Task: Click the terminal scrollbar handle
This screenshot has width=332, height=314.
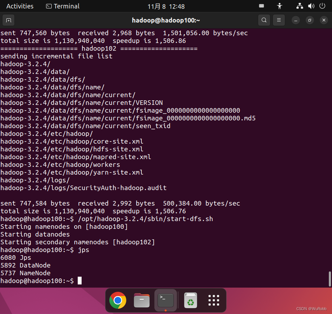Action: [x=330, y=279]
